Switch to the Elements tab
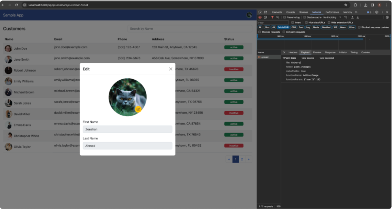Image resolution: width=392 pixels, height=209 pixels. (277, 12)
